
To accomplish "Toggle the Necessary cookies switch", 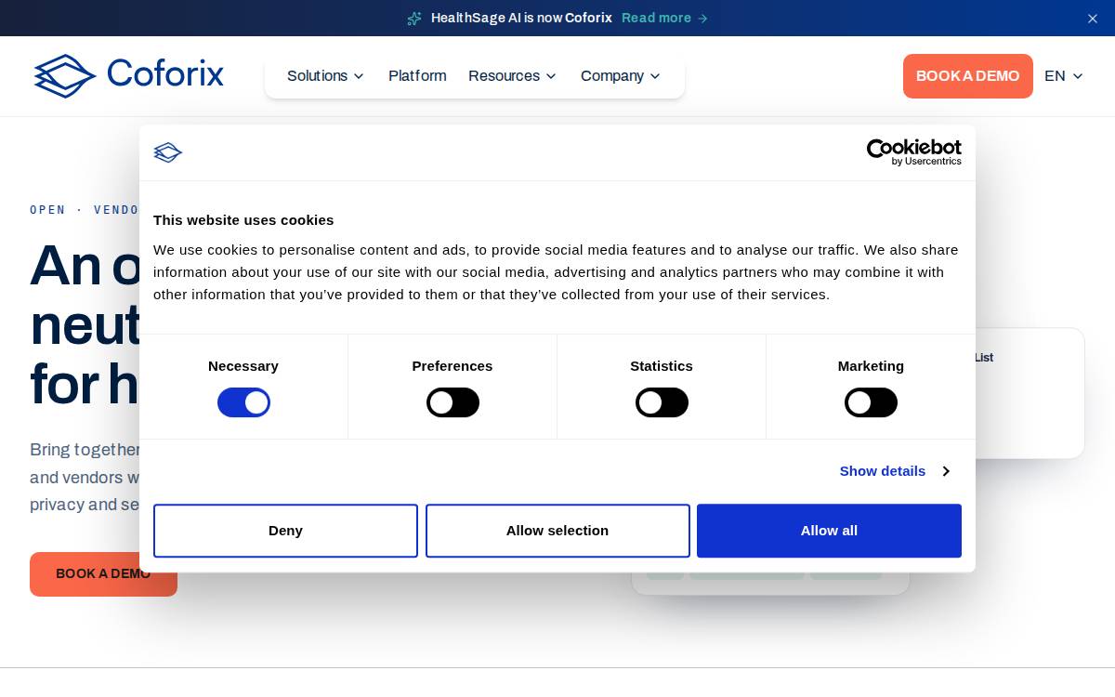I will tap(243, 402).
